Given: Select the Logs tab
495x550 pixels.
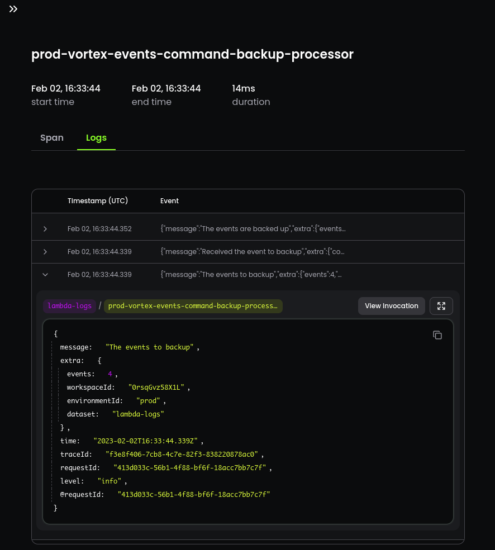Looking at the screenshot, I should (96, 137).
